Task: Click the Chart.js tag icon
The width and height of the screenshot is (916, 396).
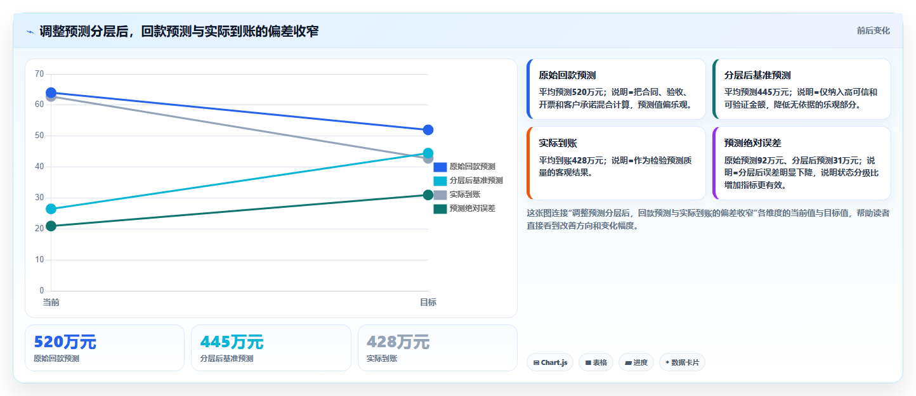Action: [536, 363]
